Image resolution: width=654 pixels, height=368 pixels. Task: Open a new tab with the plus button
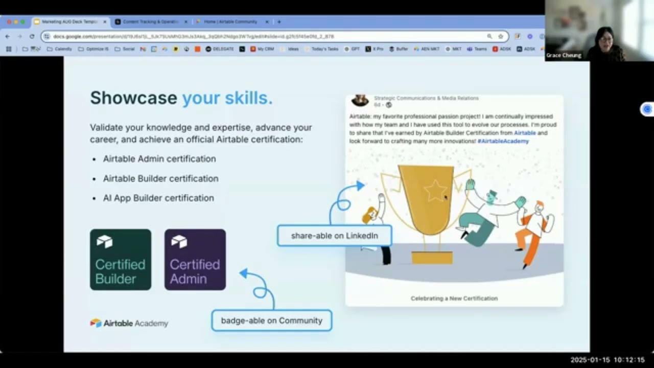279,21
